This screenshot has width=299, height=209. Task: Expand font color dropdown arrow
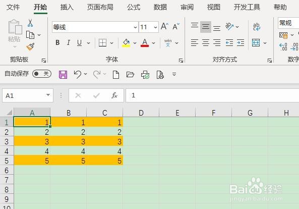[153, 43]
